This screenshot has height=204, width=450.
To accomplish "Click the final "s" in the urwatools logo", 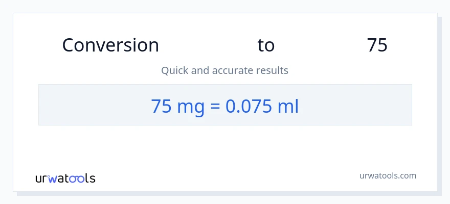I will point(92,178).
